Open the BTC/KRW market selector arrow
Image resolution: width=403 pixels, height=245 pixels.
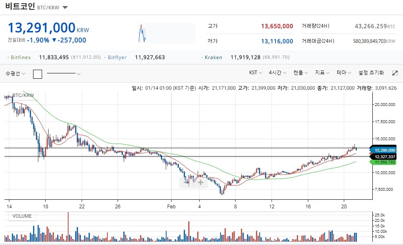pos(65,7)
